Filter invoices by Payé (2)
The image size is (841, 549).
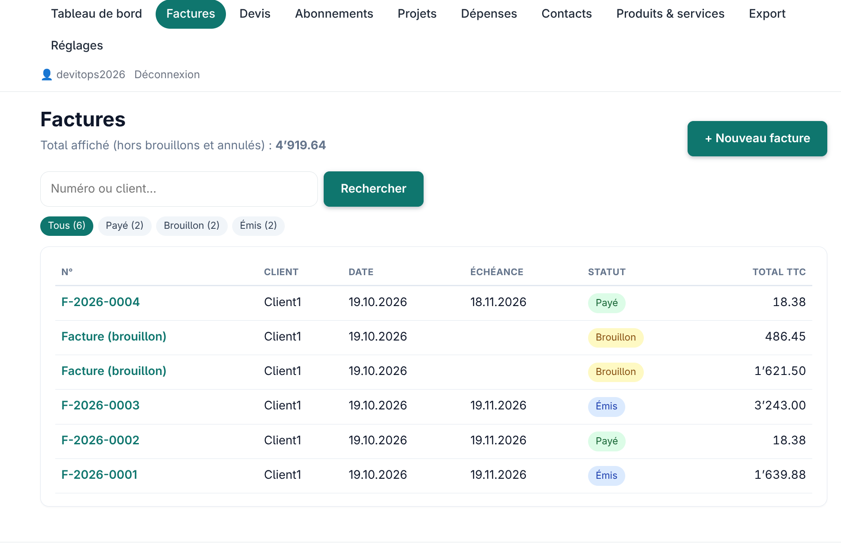coord(125,226)
